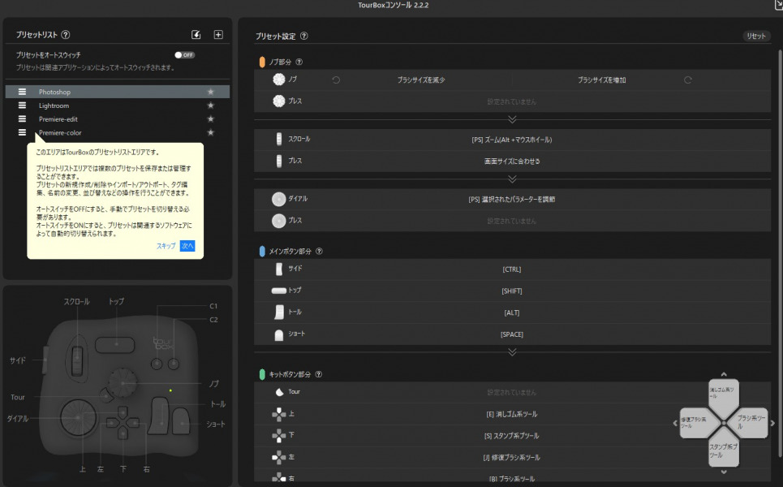
Task: Collapse the main button section double chevron
Action: (x=512, y=352)
